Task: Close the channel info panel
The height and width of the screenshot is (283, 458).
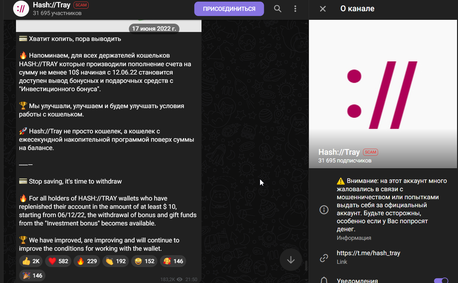Action: [x=323, y=9]
